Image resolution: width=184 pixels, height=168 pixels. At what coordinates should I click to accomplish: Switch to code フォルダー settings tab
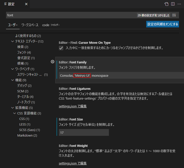click(x=51, y=25)
